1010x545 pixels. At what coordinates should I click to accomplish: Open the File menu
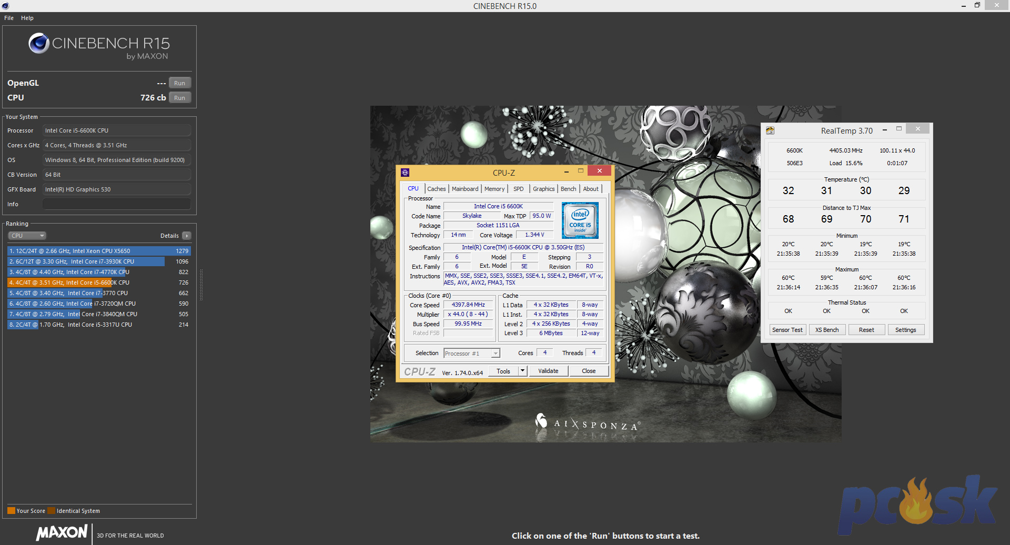pos(9,18)
